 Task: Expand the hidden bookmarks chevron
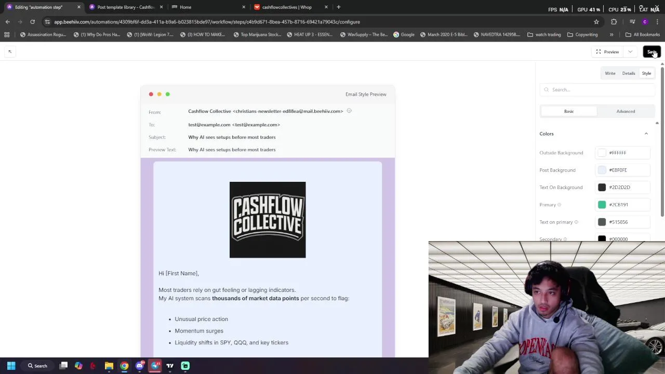[611, 35]
